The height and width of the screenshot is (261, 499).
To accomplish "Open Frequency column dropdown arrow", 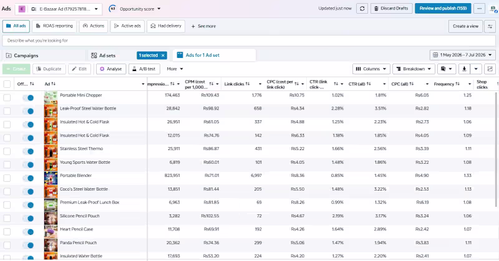I will [470, 84].
